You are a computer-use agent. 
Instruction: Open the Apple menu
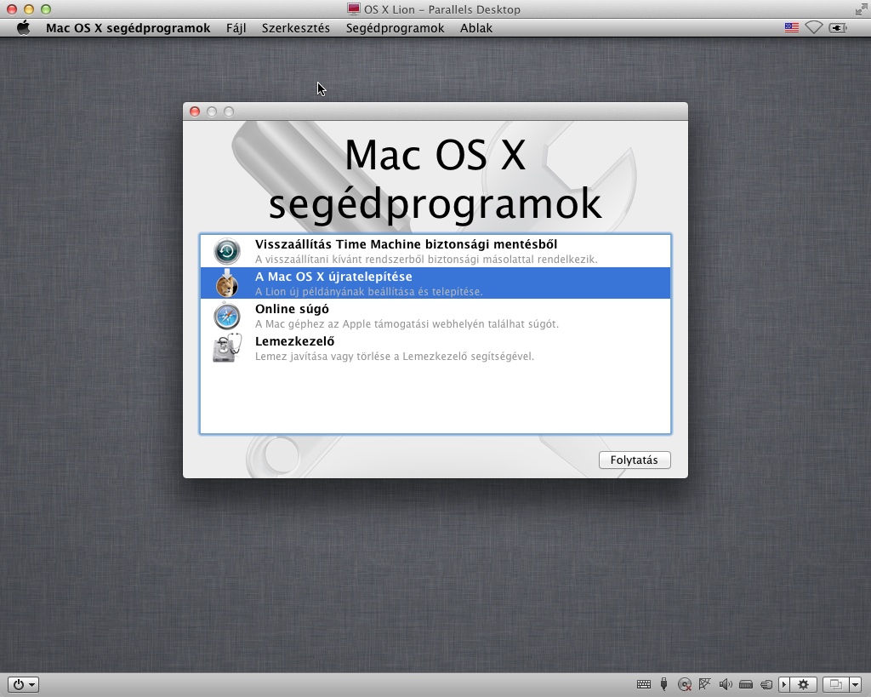click(x=23, y=28)
